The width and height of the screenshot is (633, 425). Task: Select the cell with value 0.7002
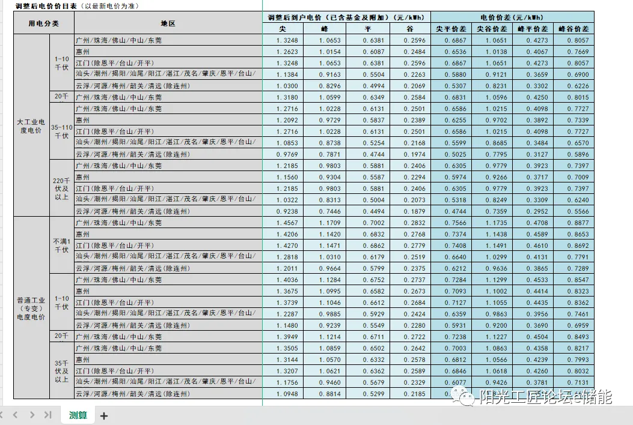coord(368,223)
